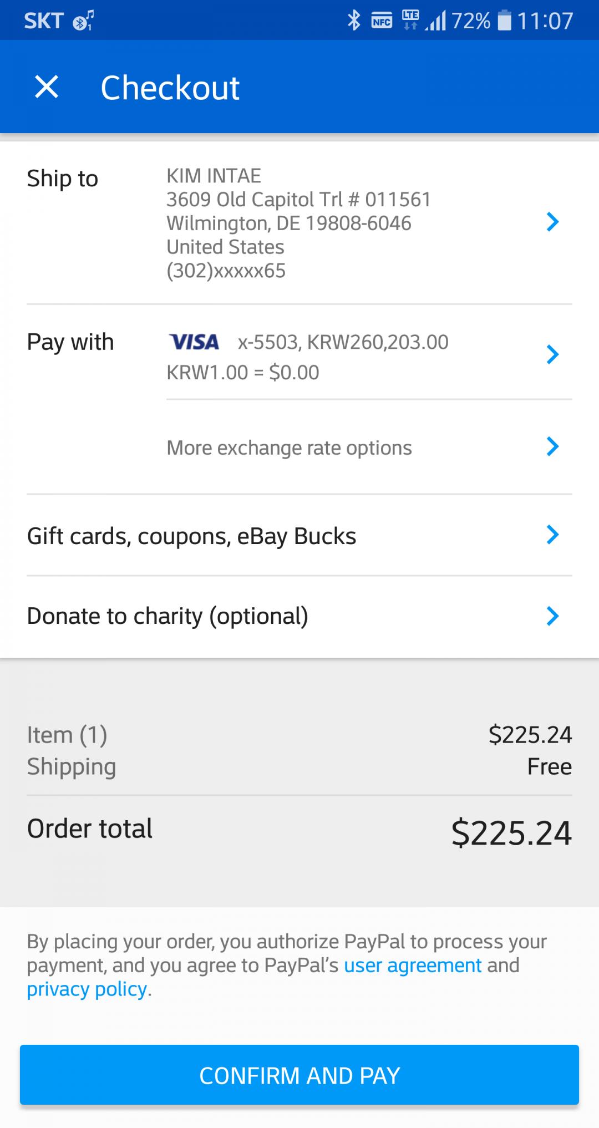Open PayPal's user agreement link
Image resolution: width=599 pixels, height=1128 pixels.
pyautogui.click(x=413, y=966)
